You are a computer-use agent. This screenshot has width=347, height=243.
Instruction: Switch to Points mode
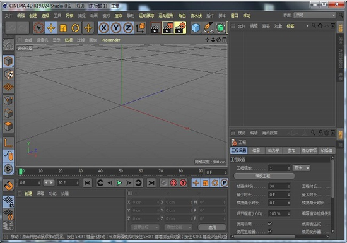[8, 101]
